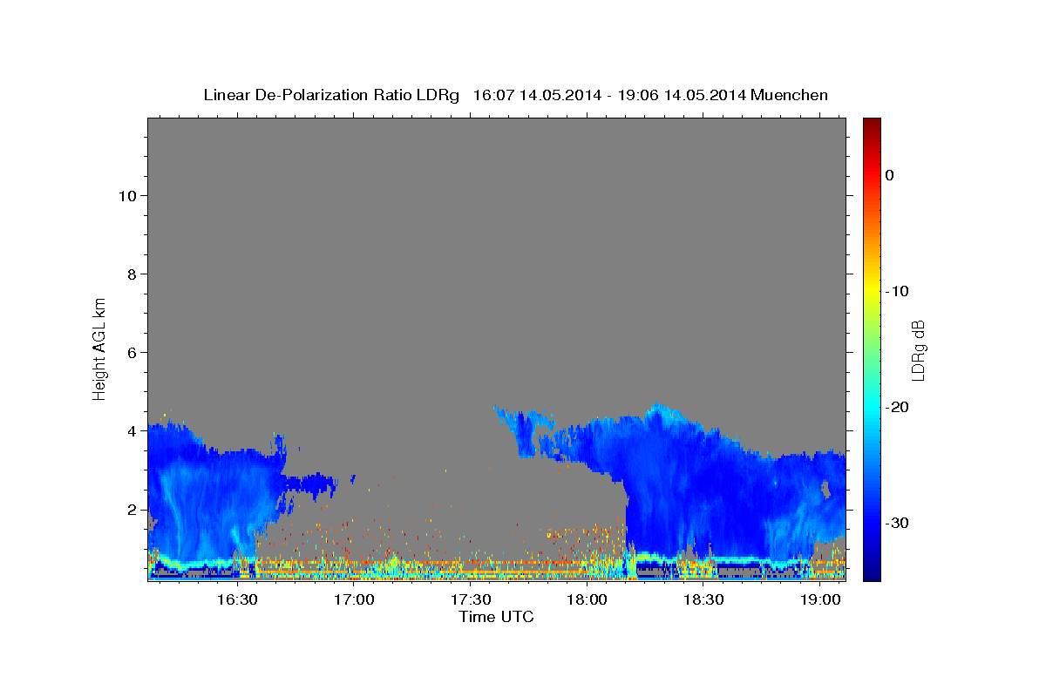Click the '18:00' time tick label

587,599
